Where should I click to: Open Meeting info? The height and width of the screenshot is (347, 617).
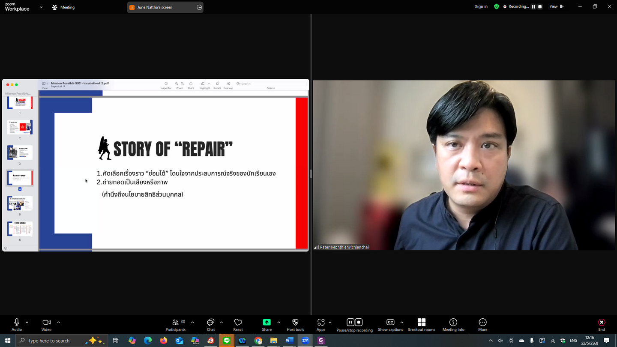click(453, 325)
